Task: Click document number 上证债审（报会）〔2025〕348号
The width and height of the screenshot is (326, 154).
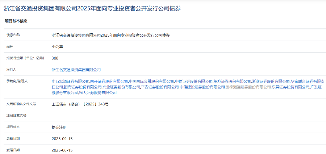Action: click(x=80, y=104)
